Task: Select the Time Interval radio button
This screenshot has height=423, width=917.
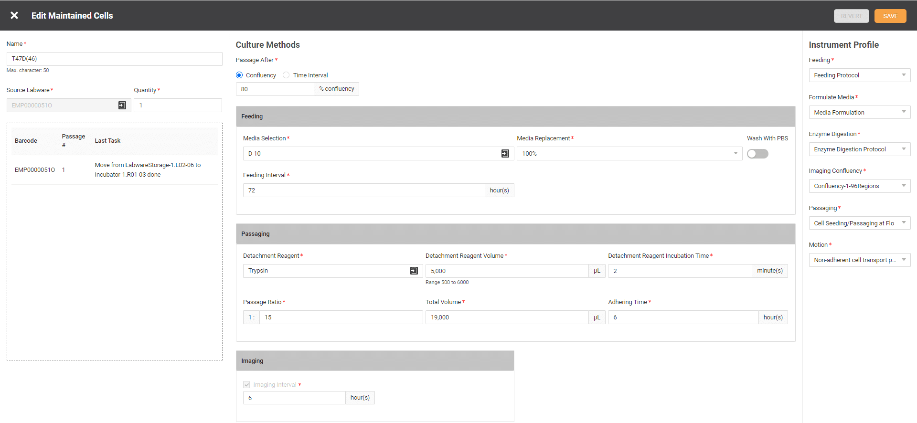Action: (x=286, y=75)
